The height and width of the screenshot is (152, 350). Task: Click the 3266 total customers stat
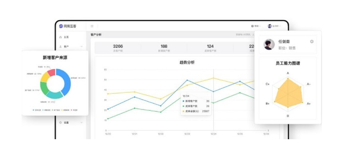[x=118, y=48]
